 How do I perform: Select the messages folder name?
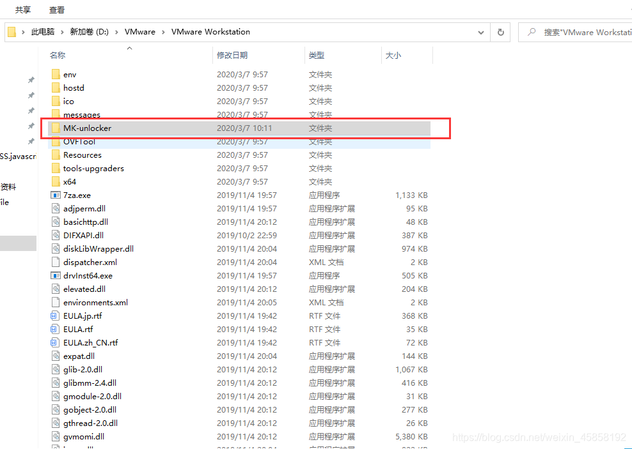82,115
